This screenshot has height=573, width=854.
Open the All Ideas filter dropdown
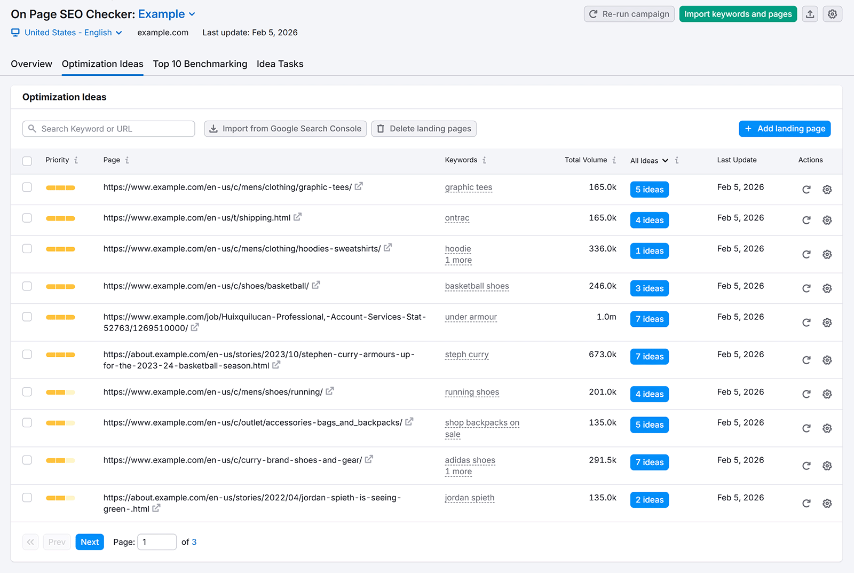tap(649, 160)
